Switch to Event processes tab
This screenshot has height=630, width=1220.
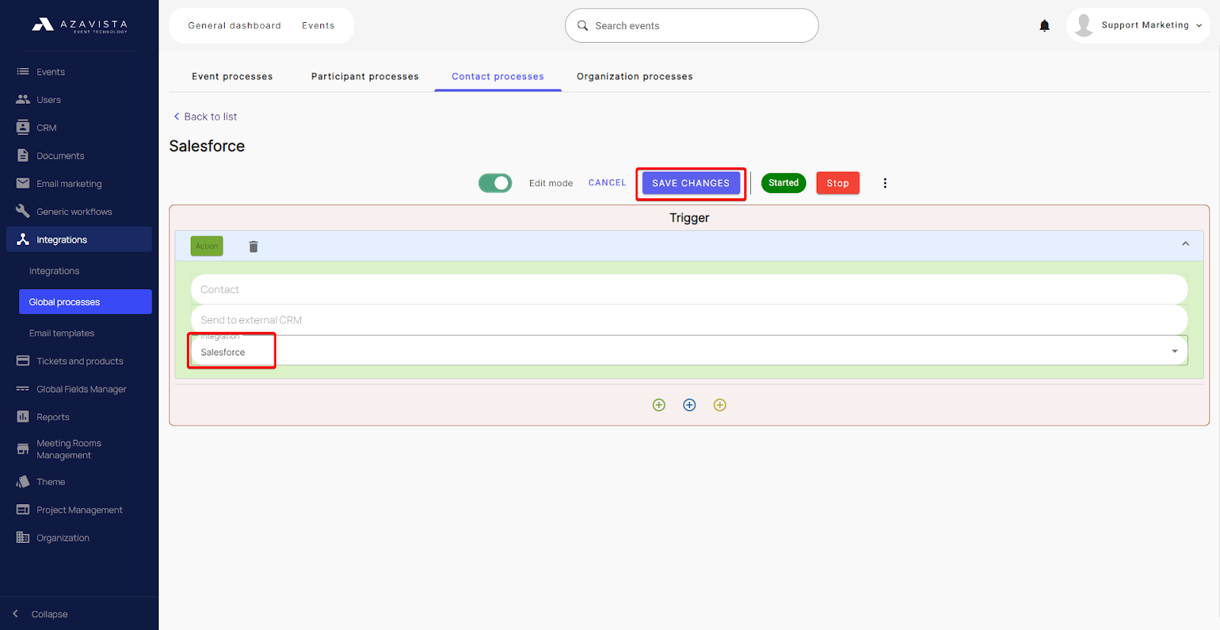[232, 76]
